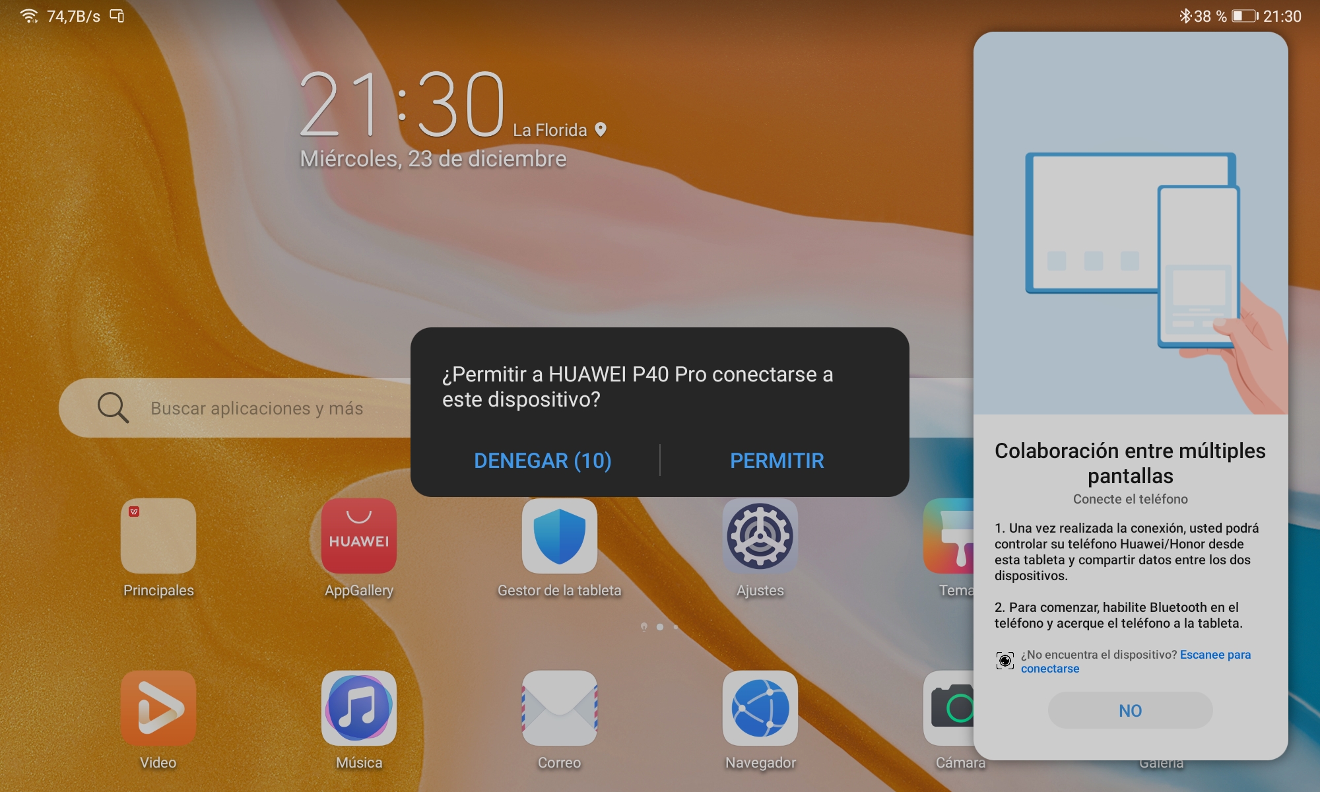Tap the large 21:30 clock widget
Viewport: 1320px width, 792px height.
[x=403, y=106]
